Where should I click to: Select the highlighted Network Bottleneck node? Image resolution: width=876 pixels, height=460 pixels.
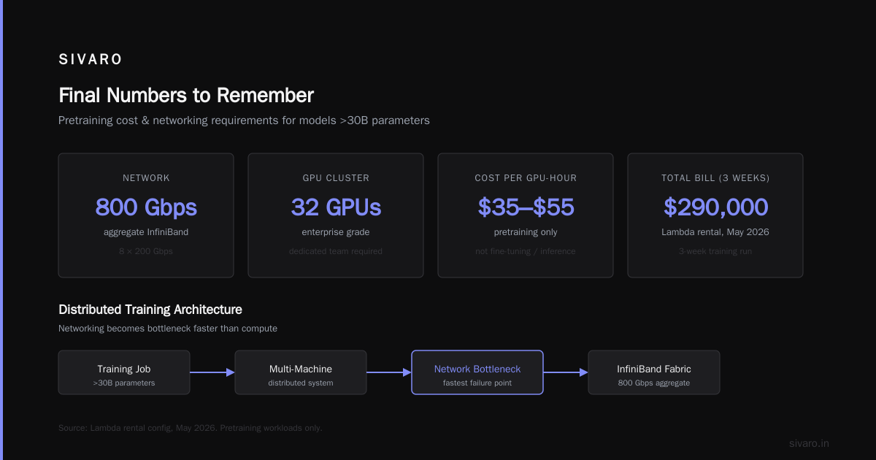tap(477, 372)
